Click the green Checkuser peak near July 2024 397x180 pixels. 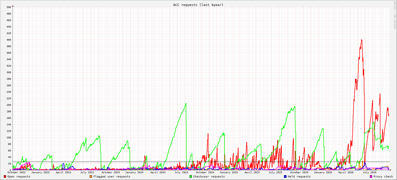(x=186, y=104)
